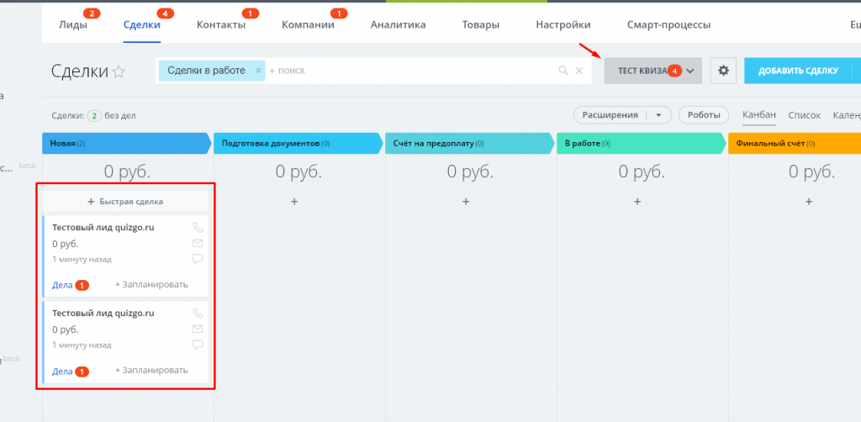The image size is (861, 422).
Task: Click the phone icon on first deal card
Action: coord(198,227)
